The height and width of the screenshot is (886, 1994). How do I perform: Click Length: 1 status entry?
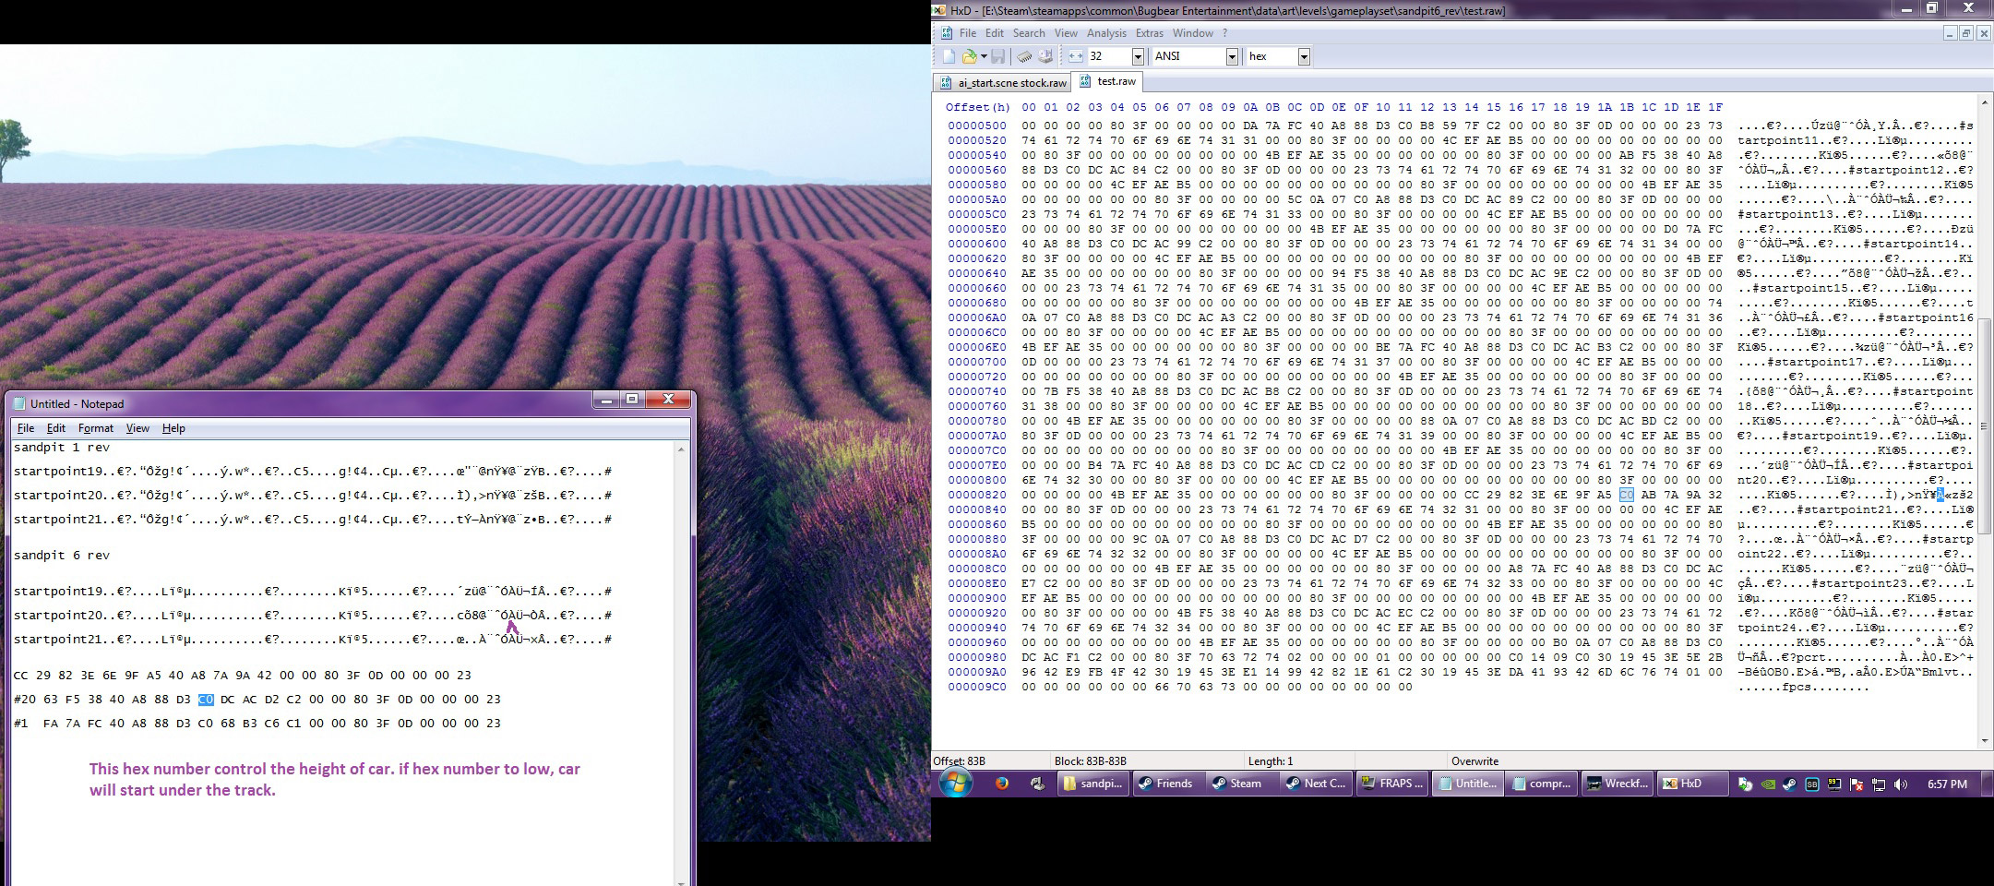tap(1271, 761)
